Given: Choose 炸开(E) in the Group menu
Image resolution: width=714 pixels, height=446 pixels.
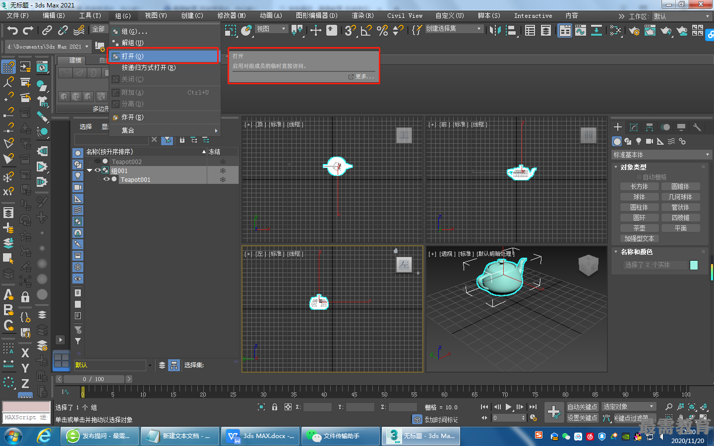Looking at the screenshot, I should [x=164, y=117].
